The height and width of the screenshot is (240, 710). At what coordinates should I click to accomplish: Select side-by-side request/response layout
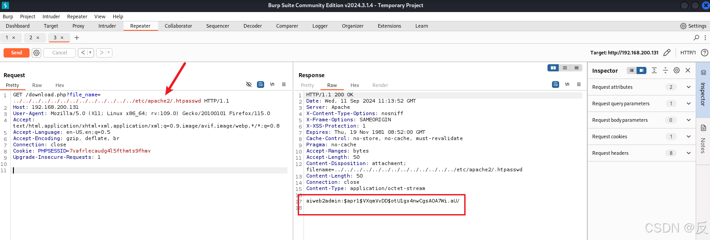pyautogui.click(x=553, y=68)
